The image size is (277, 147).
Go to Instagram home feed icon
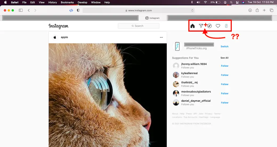coord(193,26)
